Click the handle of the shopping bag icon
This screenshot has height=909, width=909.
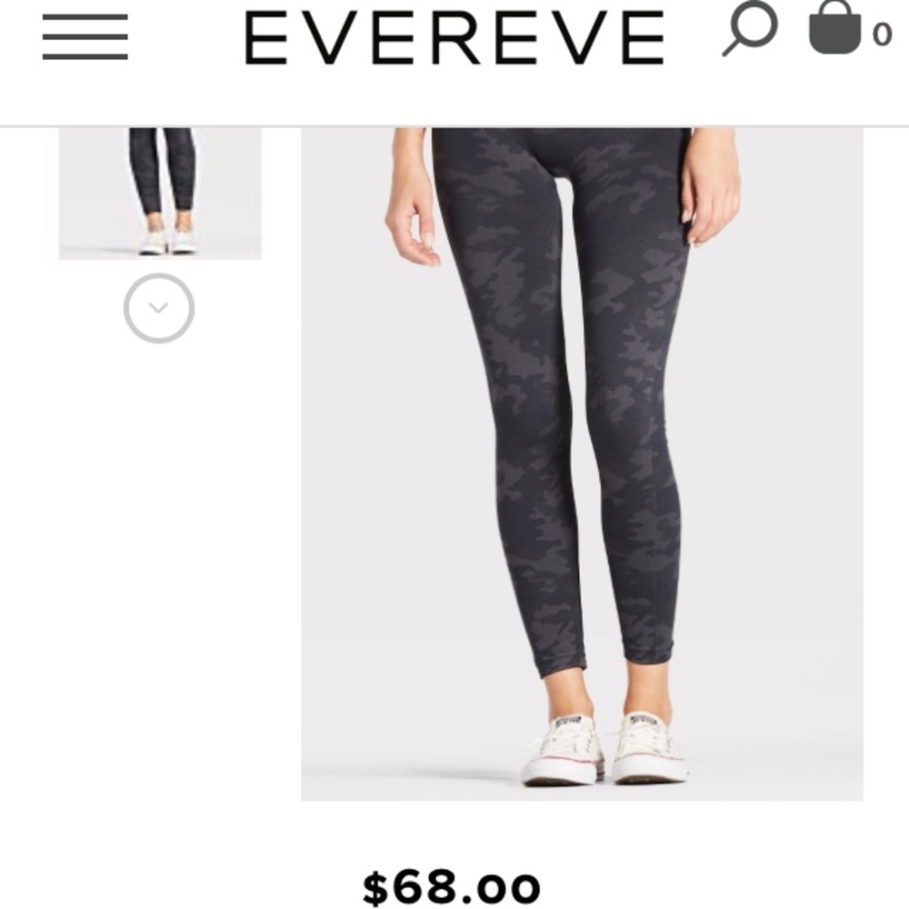click(x=835, y=10)
